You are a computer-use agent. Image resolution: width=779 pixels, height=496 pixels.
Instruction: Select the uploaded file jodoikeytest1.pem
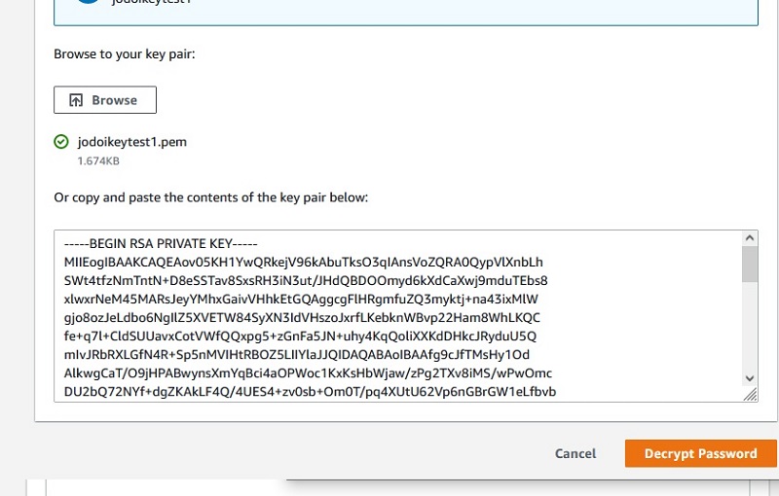(131, 142)
